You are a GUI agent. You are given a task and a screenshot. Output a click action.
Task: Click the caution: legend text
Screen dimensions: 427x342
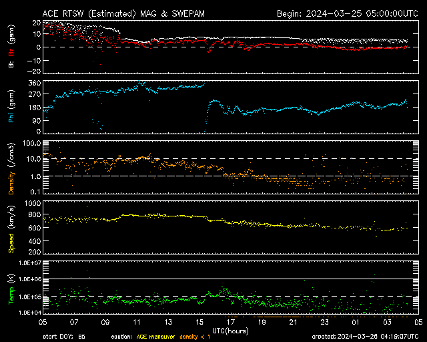pyautogui.click(x=121, y=337)
